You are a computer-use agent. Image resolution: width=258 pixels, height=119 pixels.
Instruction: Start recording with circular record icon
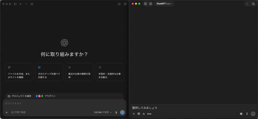click(x=241, y=114)
